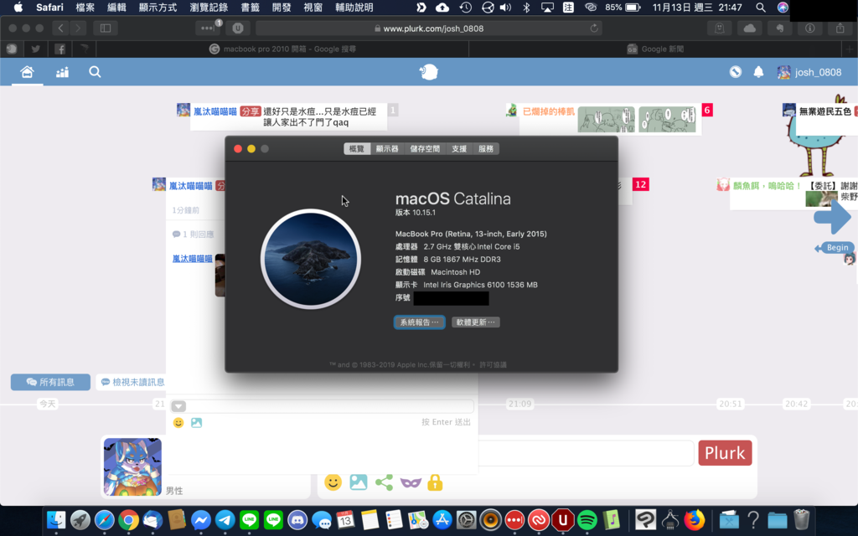Image resolution: width=858 pixels, height=536 pixels.
Task: Switch to the macbook pro 2010 Google search tab
Action: coord(283,49)
